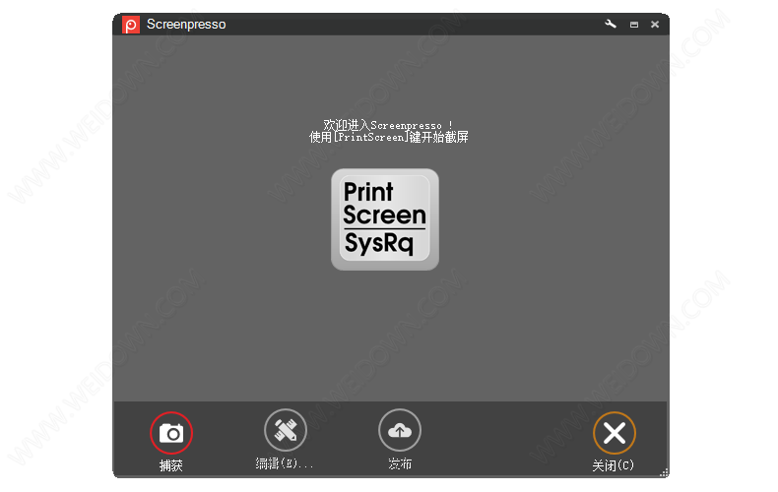The height and width of the screenshot is (492, 778).
Task: Open the publish cloud upload icon
Action: 400,430
